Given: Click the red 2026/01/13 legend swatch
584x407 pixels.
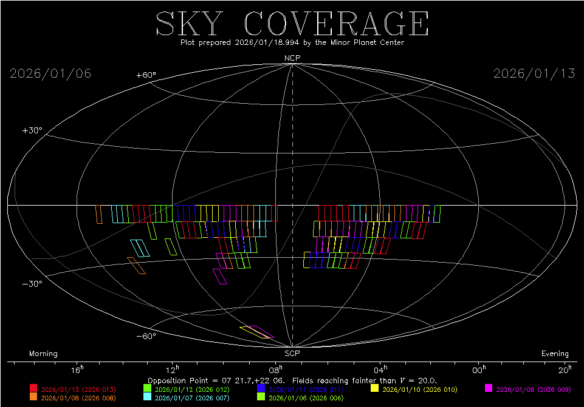Looking at the screenshot, I should point(34,388).
